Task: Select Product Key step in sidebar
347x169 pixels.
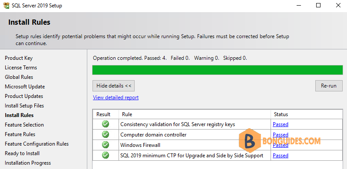Action: pos(19,58)
